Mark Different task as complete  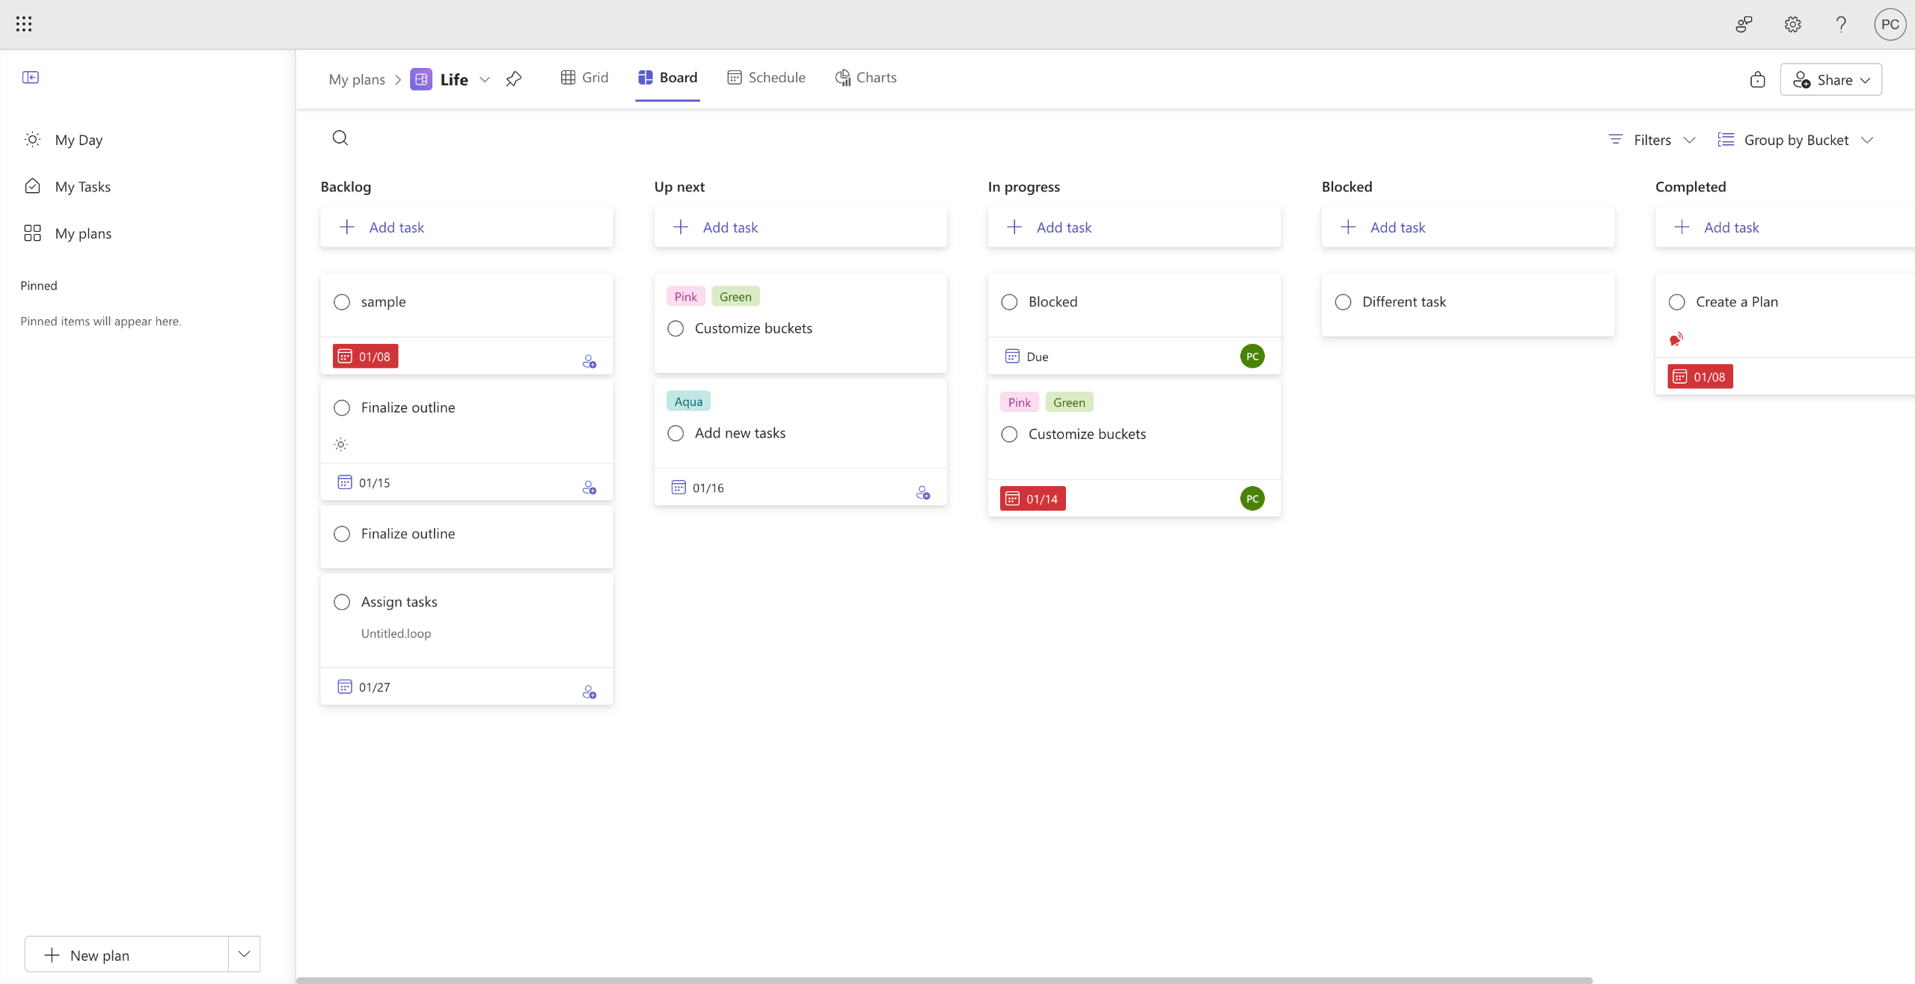(1343, 302)
